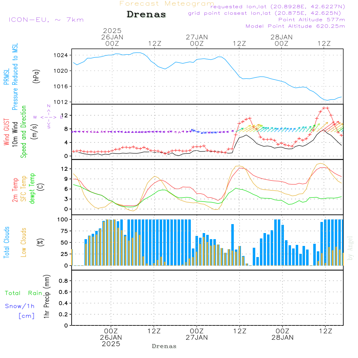The image size is (358, 358).
Task: Select the orange 'Low Clouds' label
Action: tap(23, 242)
